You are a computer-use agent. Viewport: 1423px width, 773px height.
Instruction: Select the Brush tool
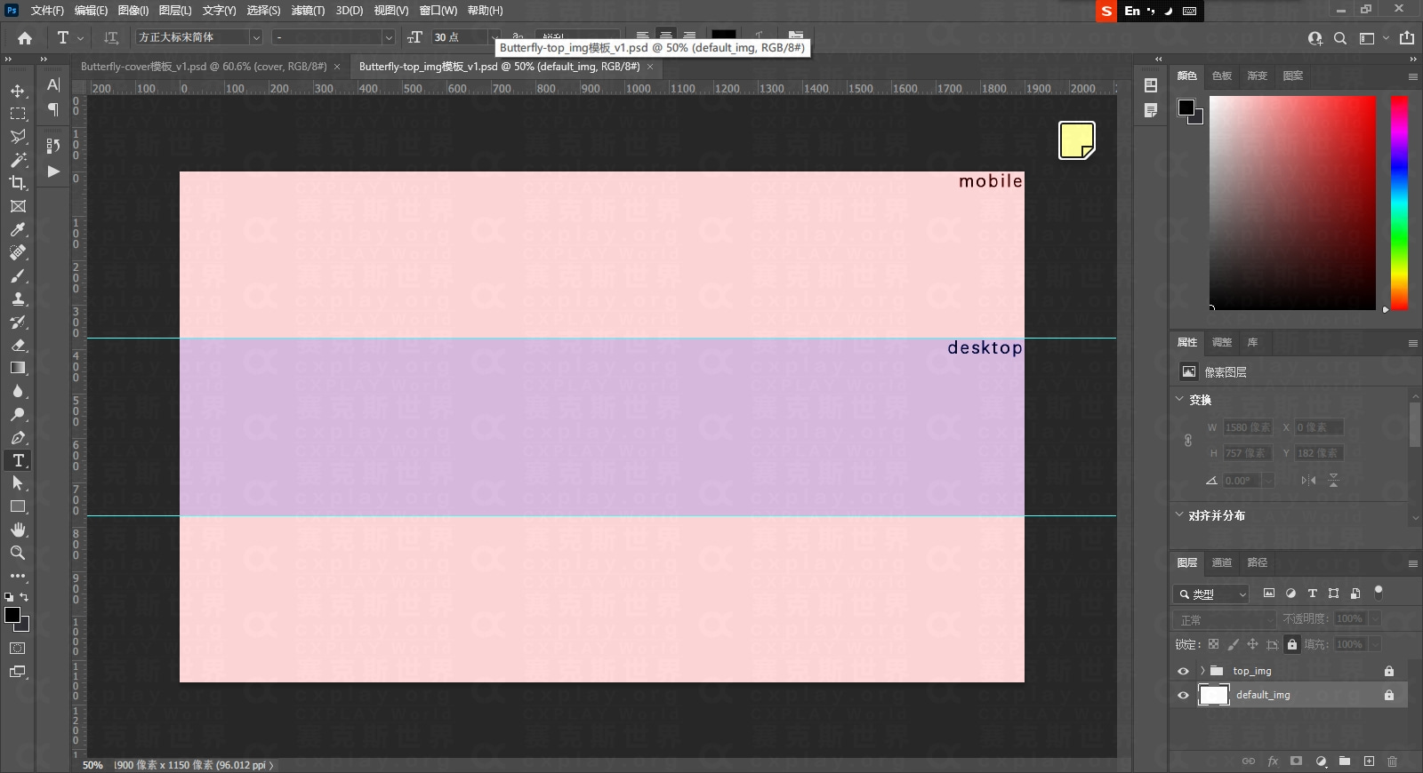18,275
